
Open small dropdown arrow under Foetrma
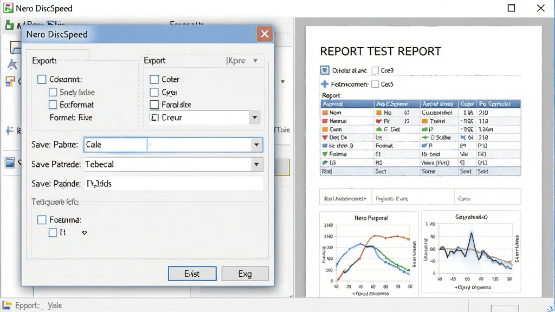[x=84, y=233]
